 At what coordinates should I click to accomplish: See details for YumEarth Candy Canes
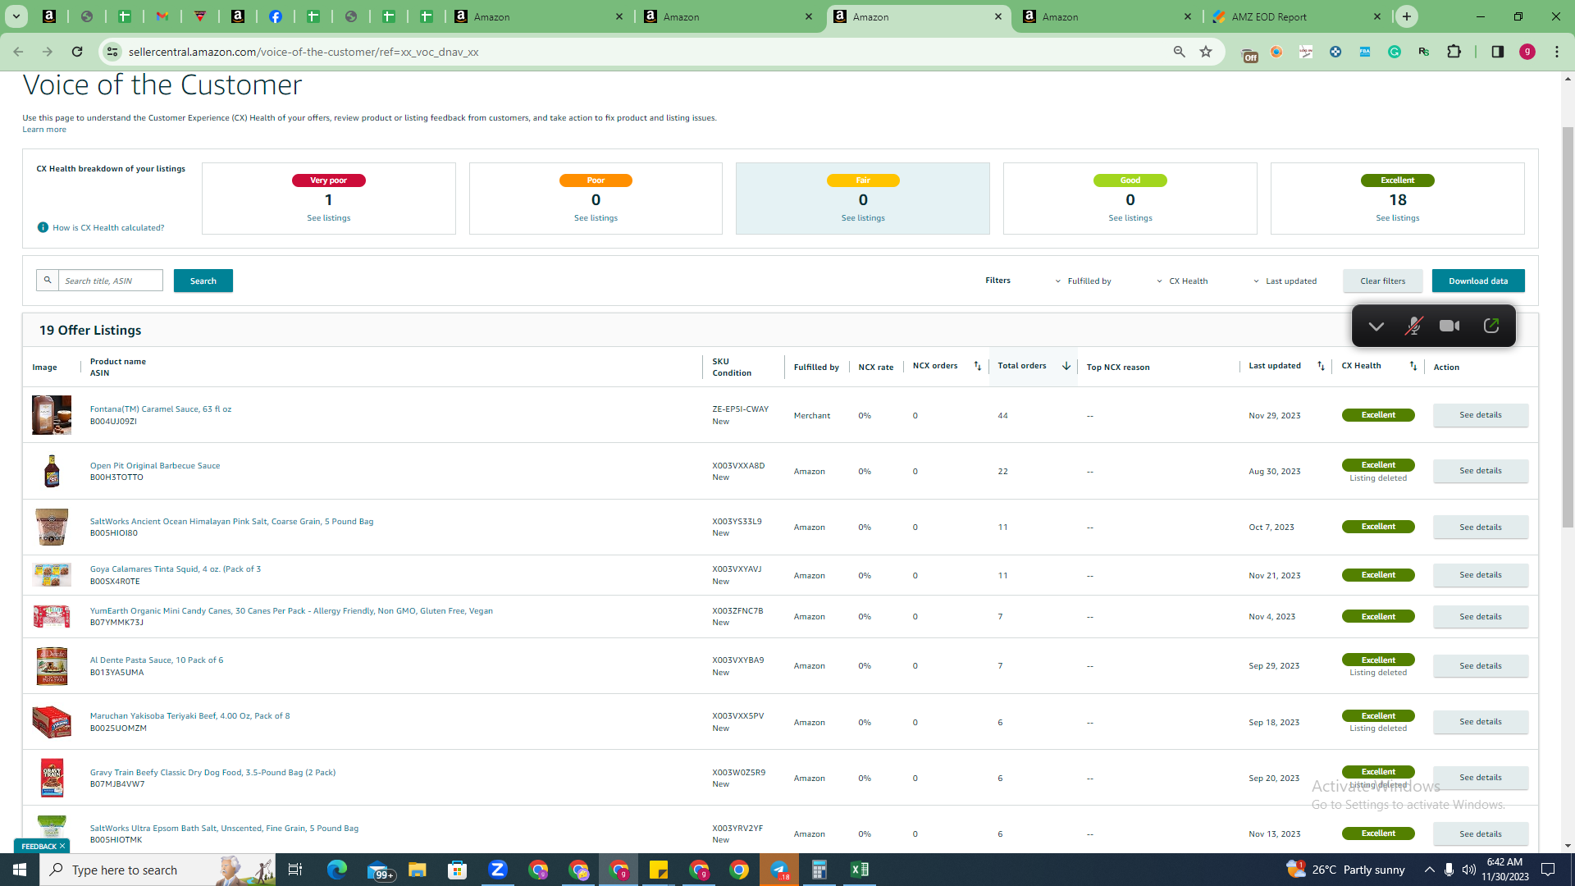[1481, 617]
